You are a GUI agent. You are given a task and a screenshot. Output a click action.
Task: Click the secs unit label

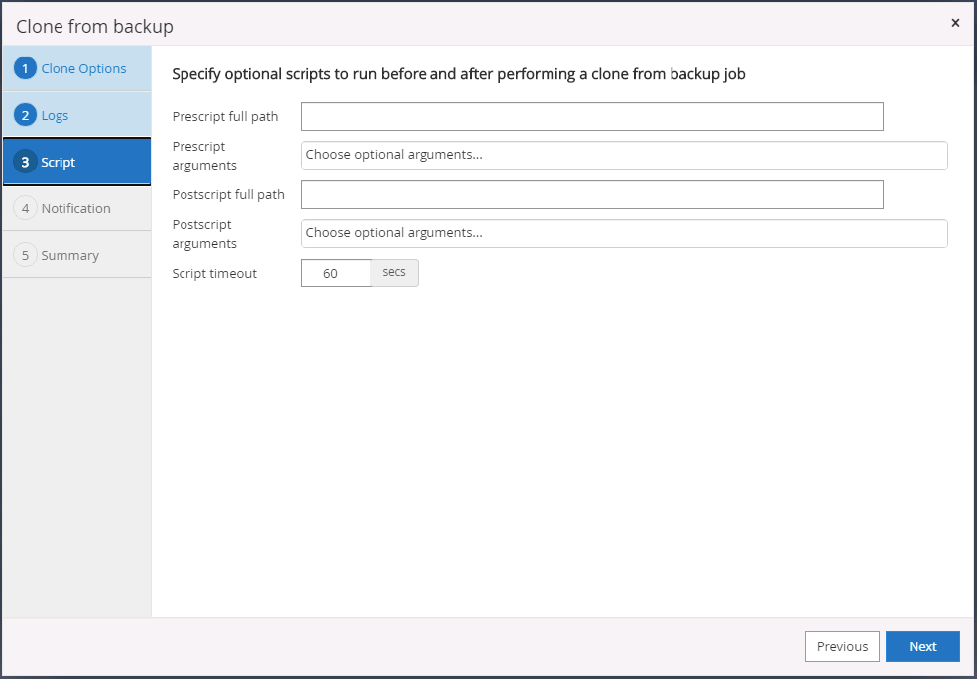click(x=394, y=273)
